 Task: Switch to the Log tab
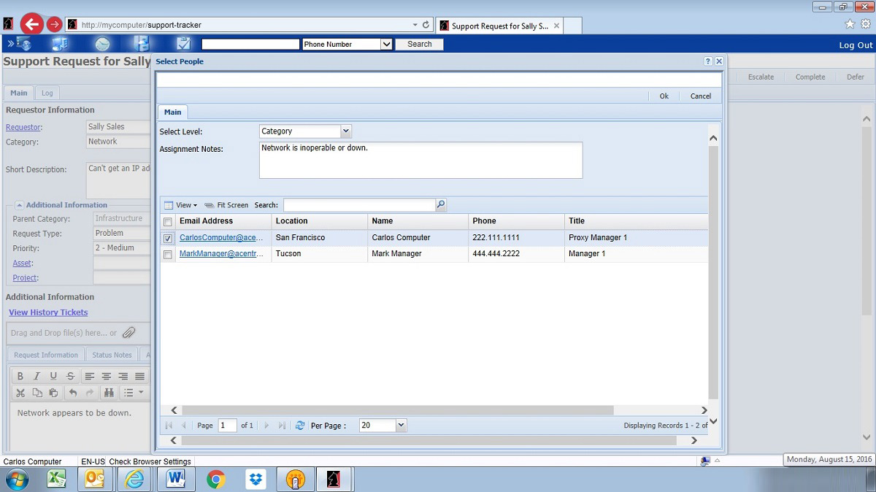point(47,93)
